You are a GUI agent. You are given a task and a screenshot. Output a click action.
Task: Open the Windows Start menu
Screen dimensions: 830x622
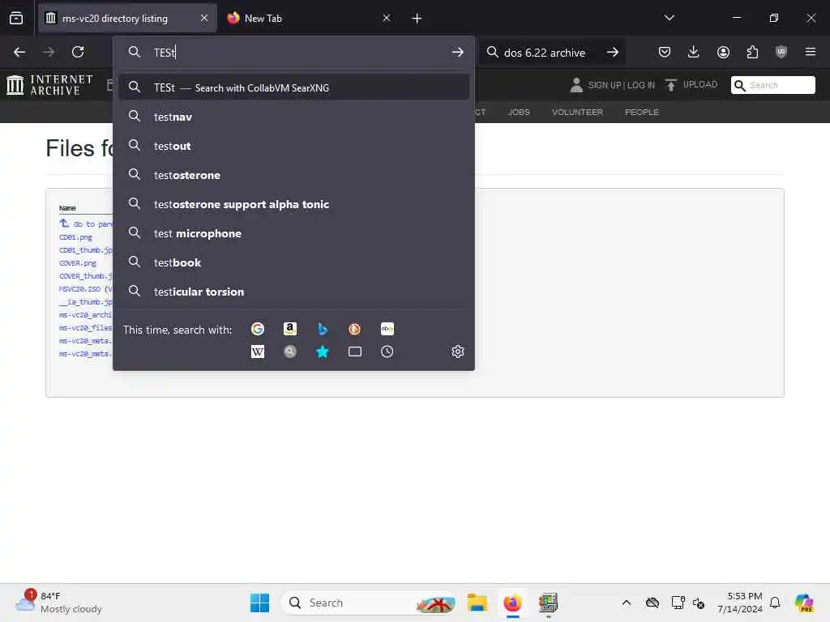[259, 603]
